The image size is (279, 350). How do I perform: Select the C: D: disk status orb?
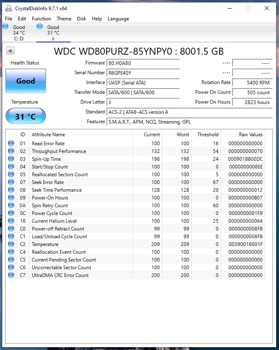point(6,27)
